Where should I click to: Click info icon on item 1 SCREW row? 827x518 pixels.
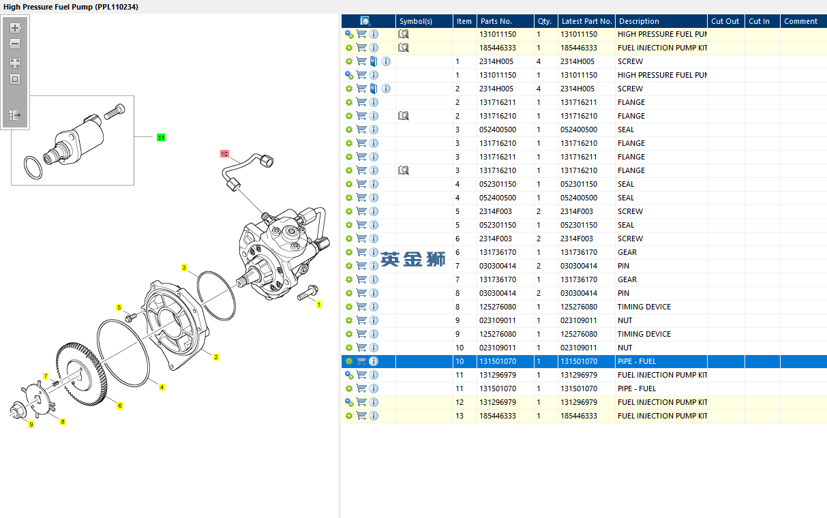[386, 61]
